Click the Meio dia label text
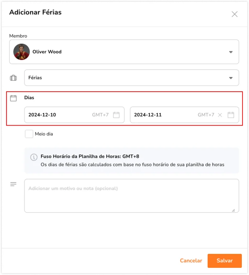The width and height of the screenshot is (249, 275). click(44, 134)
